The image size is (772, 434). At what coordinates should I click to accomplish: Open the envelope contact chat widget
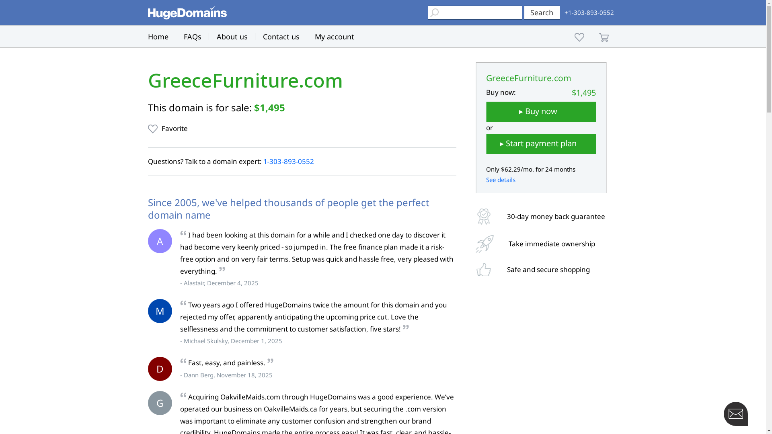735,414
